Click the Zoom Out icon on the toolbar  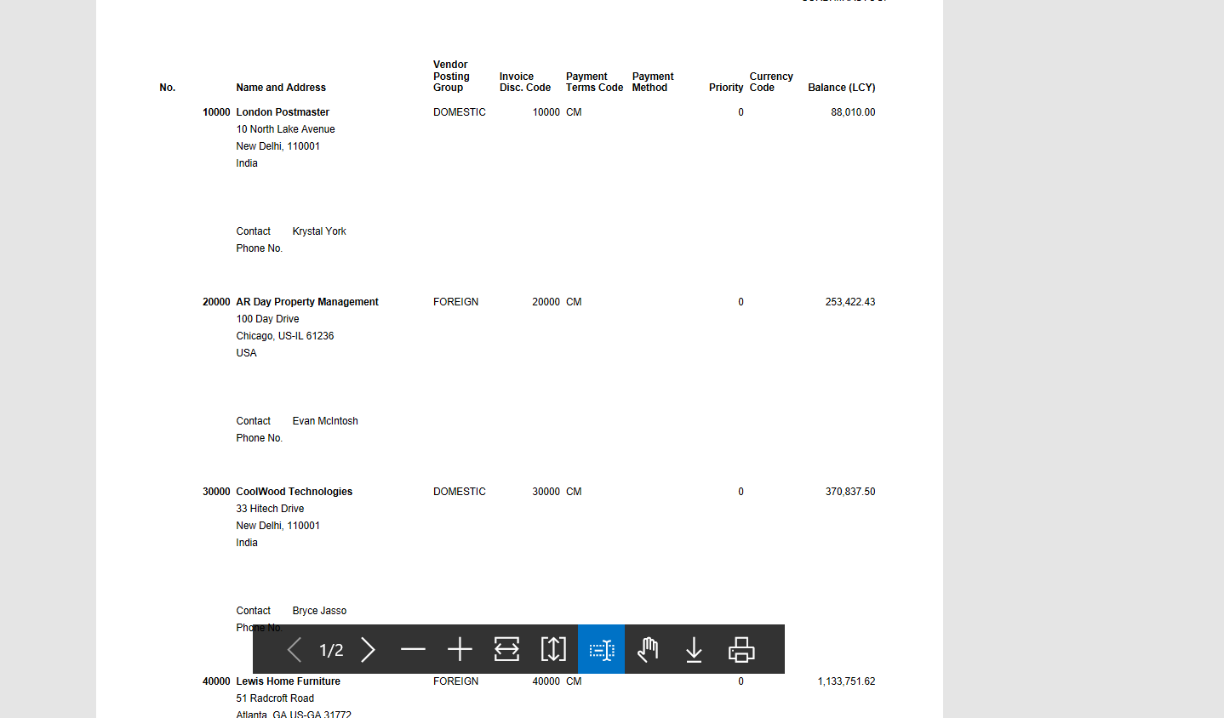413,649
